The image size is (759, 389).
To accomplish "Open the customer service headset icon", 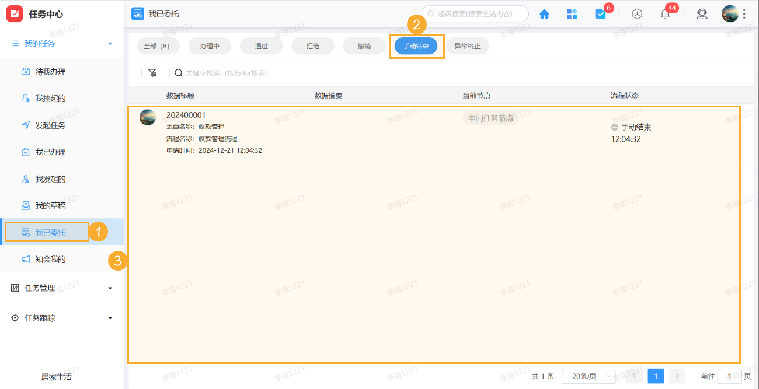I will (702, 13).
